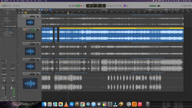Viewport: 192px width, 108px height.
Task: Click the Flex/automation blue button in tracks menu bar
Action: click(42, 10)
